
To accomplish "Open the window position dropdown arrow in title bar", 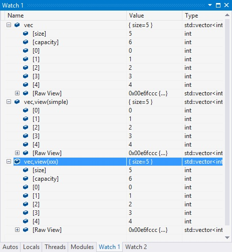I will (210, 5).
